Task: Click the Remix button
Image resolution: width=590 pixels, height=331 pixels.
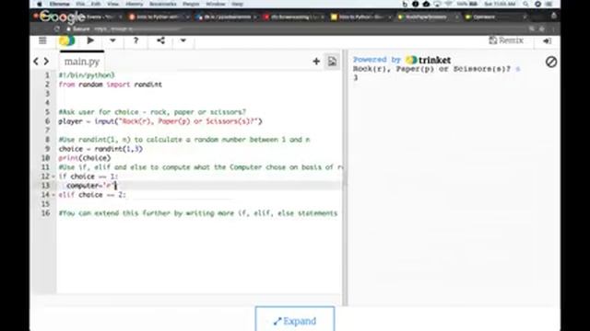Action: point(506,40)
